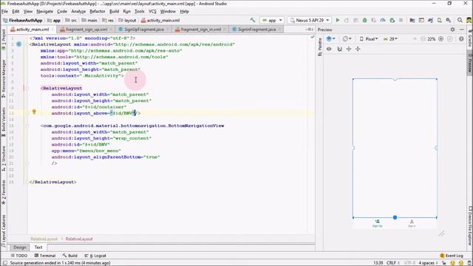Open the Terminal tool window
This screenshot has width=473, height=266.
click(45, 256)
